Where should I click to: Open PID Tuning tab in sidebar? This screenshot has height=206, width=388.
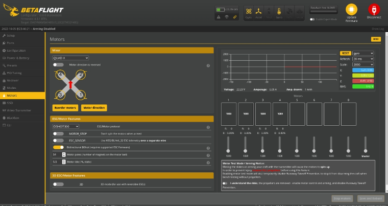[14, 73]
